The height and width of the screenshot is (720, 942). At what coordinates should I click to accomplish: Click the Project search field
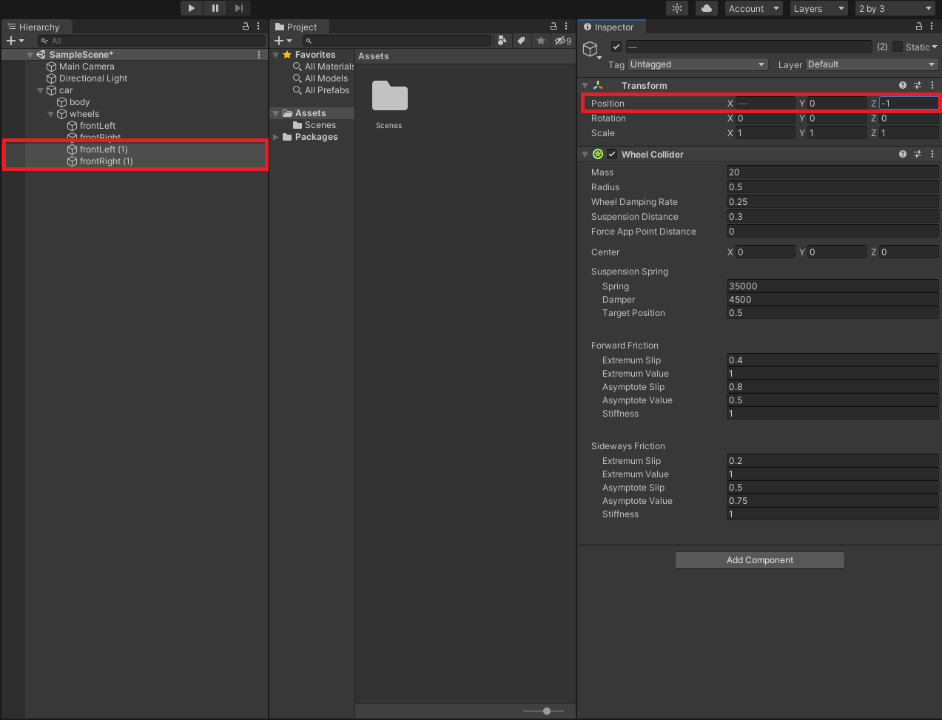click(x=397, y=41)
